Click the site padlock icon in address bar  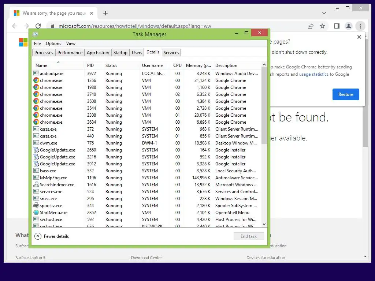point(53,26)
